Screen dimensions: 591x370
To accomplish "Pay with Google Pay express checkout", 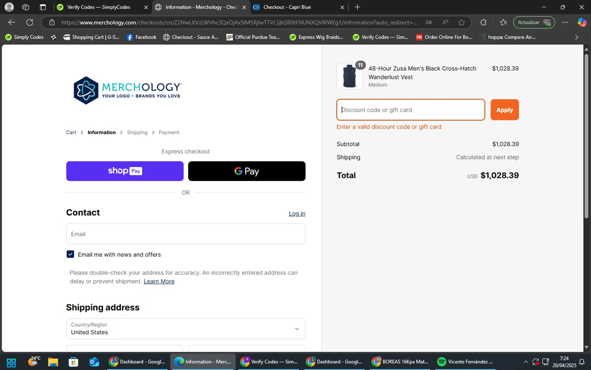I will pos(247,171).
